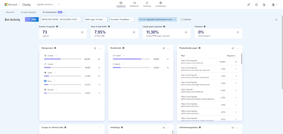Screen dimensions: 283x134
Task: Switch to the Google Analytics subtab
Action: coord(28,12)
